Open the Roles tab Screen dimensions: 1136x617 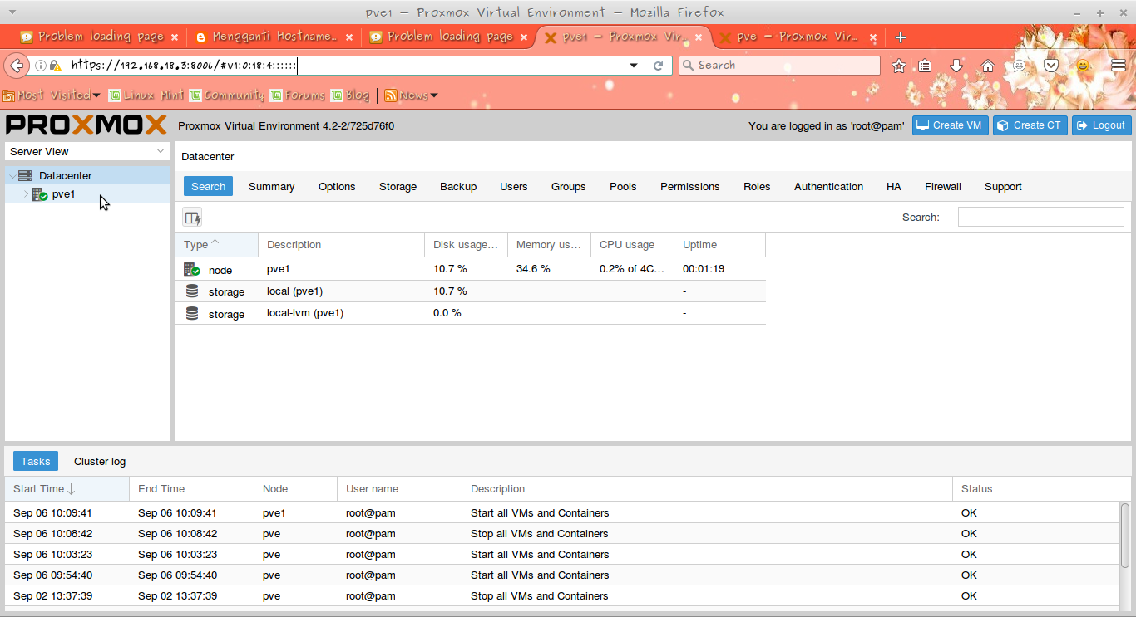757,187
